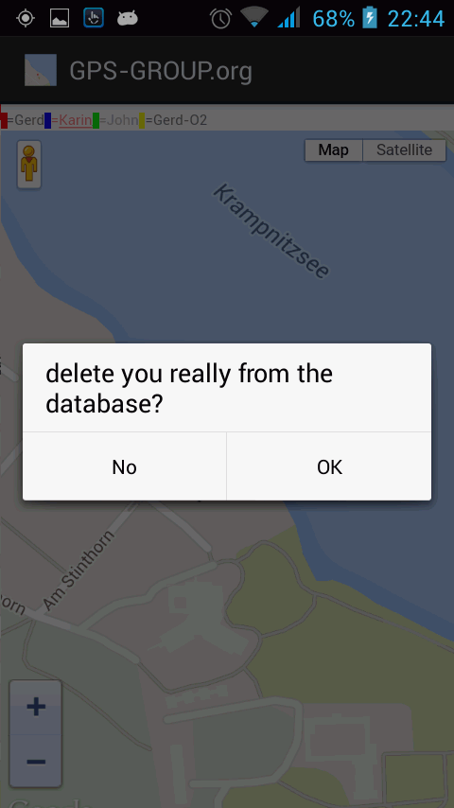Click the GPS-GROUP.org title text
Viewport: 454px width, 808px height.
tap(161, 71)
